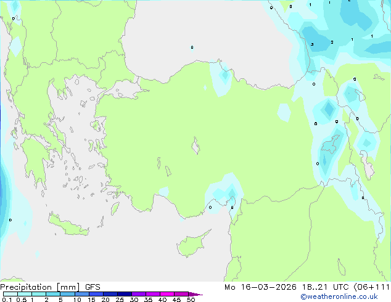Click the "3" precipitation value on map
This screenshot has width=391, height=302.
point(312,44)
